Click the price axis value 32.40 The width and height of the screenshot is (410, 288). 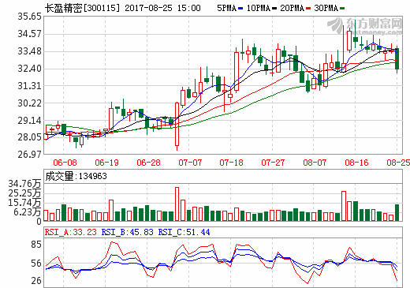29,69
